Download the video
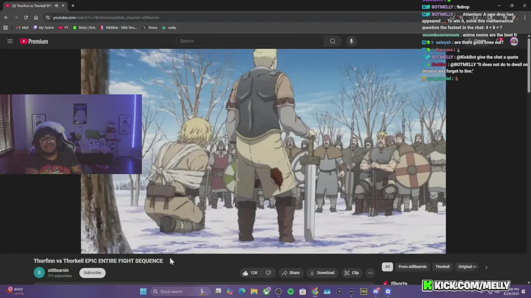 click(x=322, y=273)
